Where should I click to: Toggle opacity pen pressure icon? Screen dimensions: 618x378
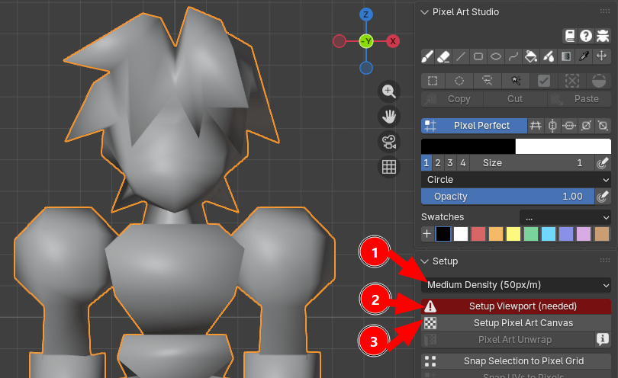pyautogui.click(x=603, y=197)
